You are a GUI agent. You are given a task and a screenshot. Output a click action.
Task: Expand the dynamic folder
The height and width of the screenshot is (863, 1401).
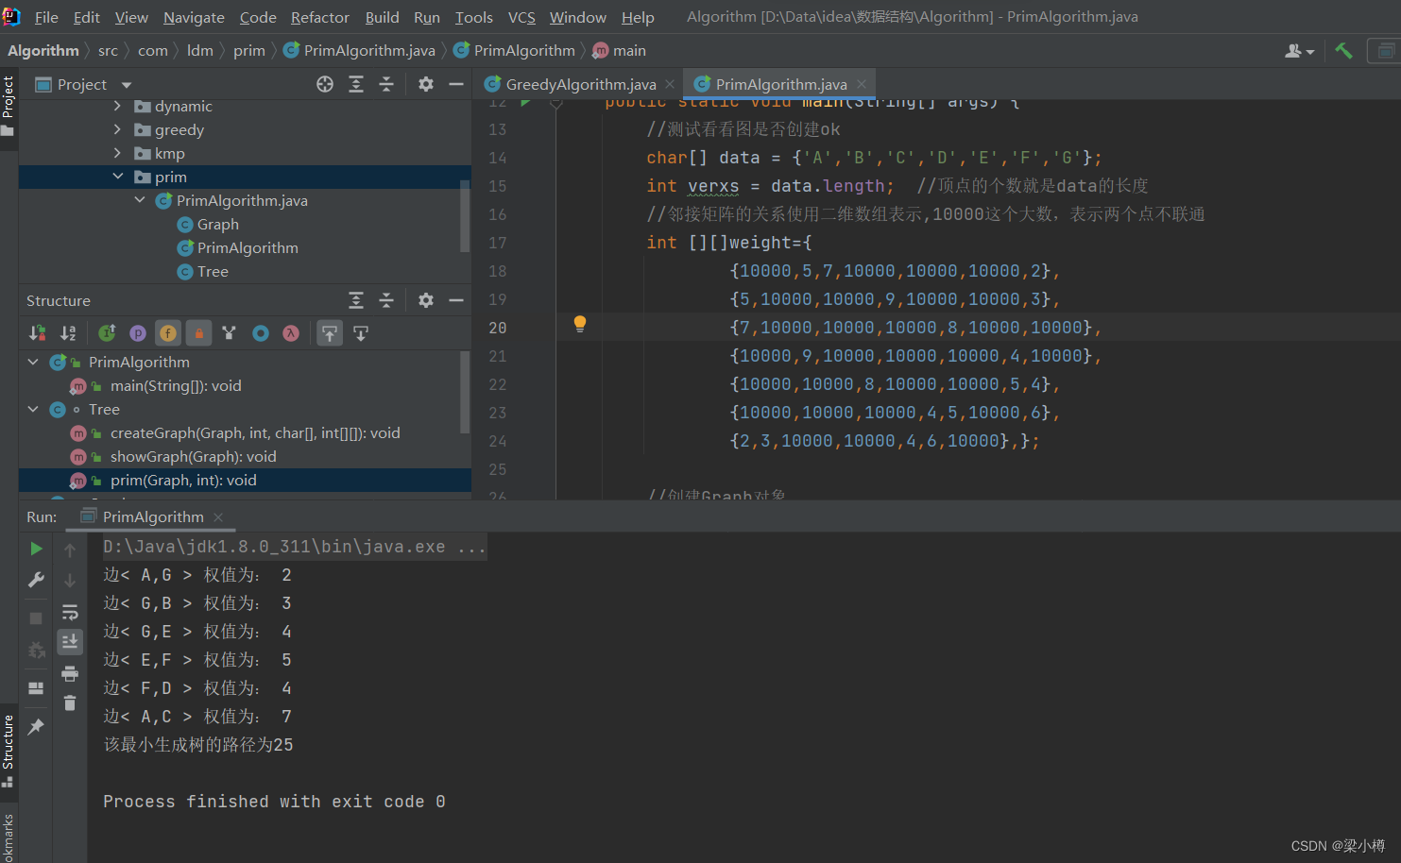[x=117, y=106]
